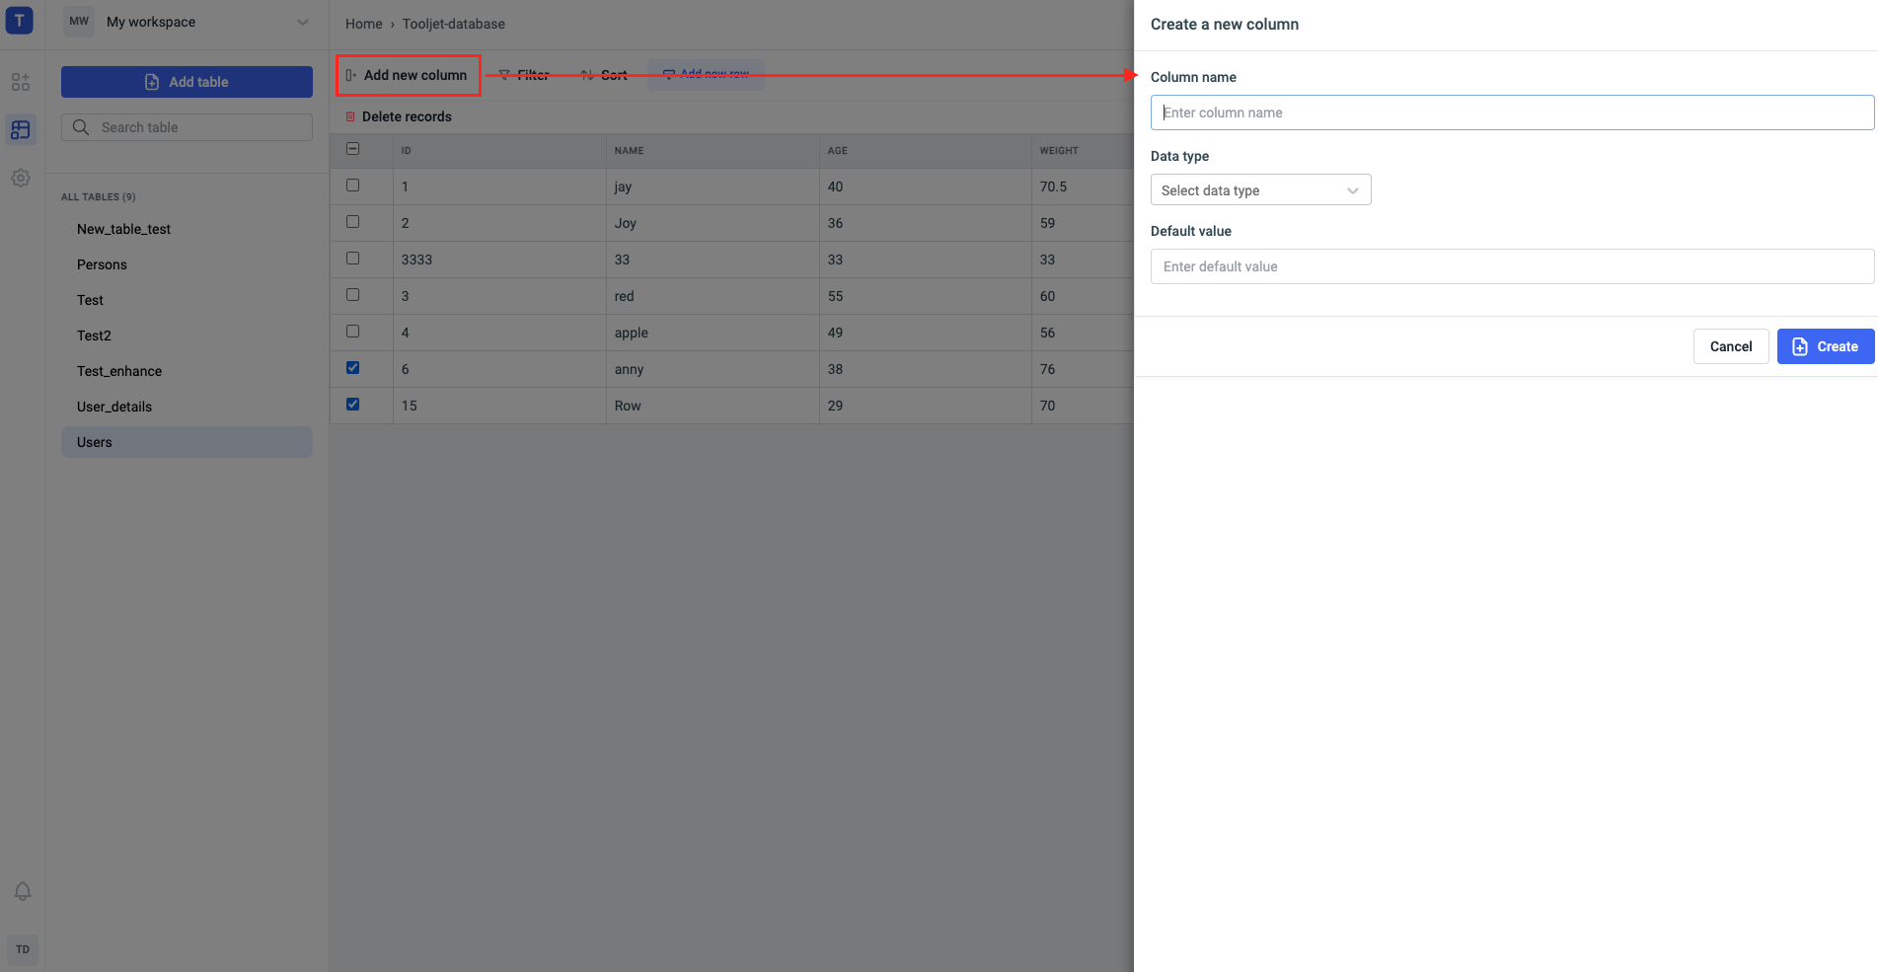Open the User_details table
The height and width of the screenshot is (972, 1878).
click(114, 407)
